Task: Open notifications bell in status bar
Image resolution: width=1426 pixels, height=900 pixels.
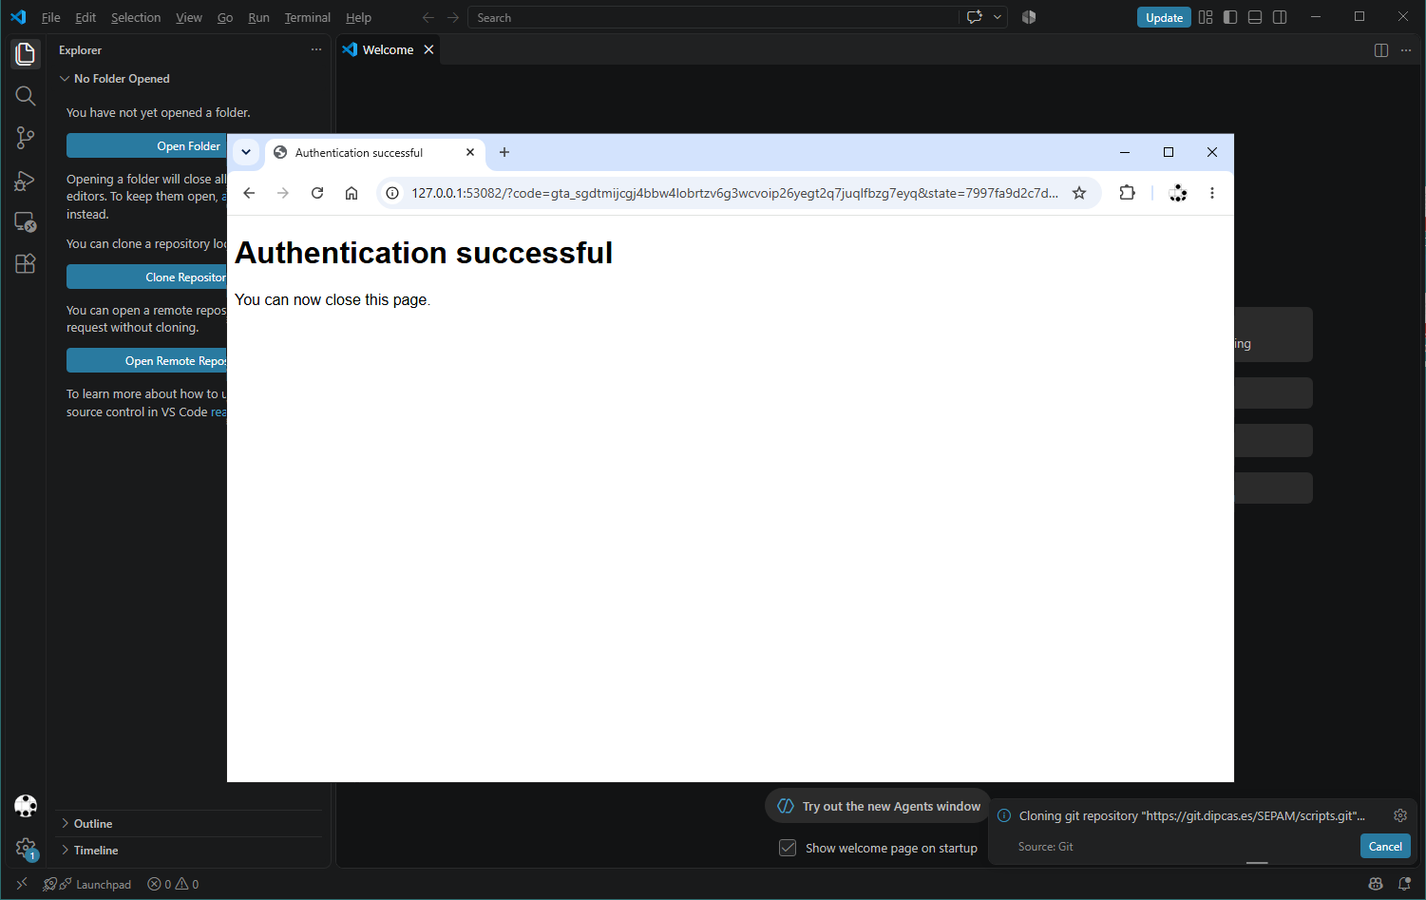Action: 1404,884
